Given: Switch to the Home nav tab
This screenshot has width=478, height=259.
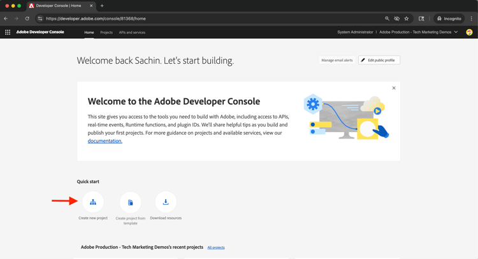Looking at the screenshot, I should (x=89, y=33).
